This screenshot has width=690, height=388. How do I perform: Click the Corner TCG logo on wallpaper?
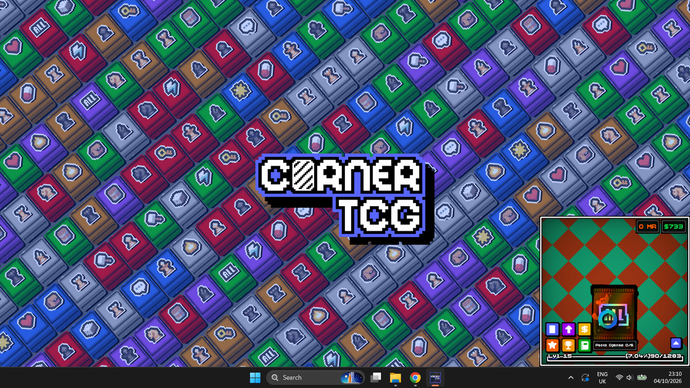[x=345, y=199]
